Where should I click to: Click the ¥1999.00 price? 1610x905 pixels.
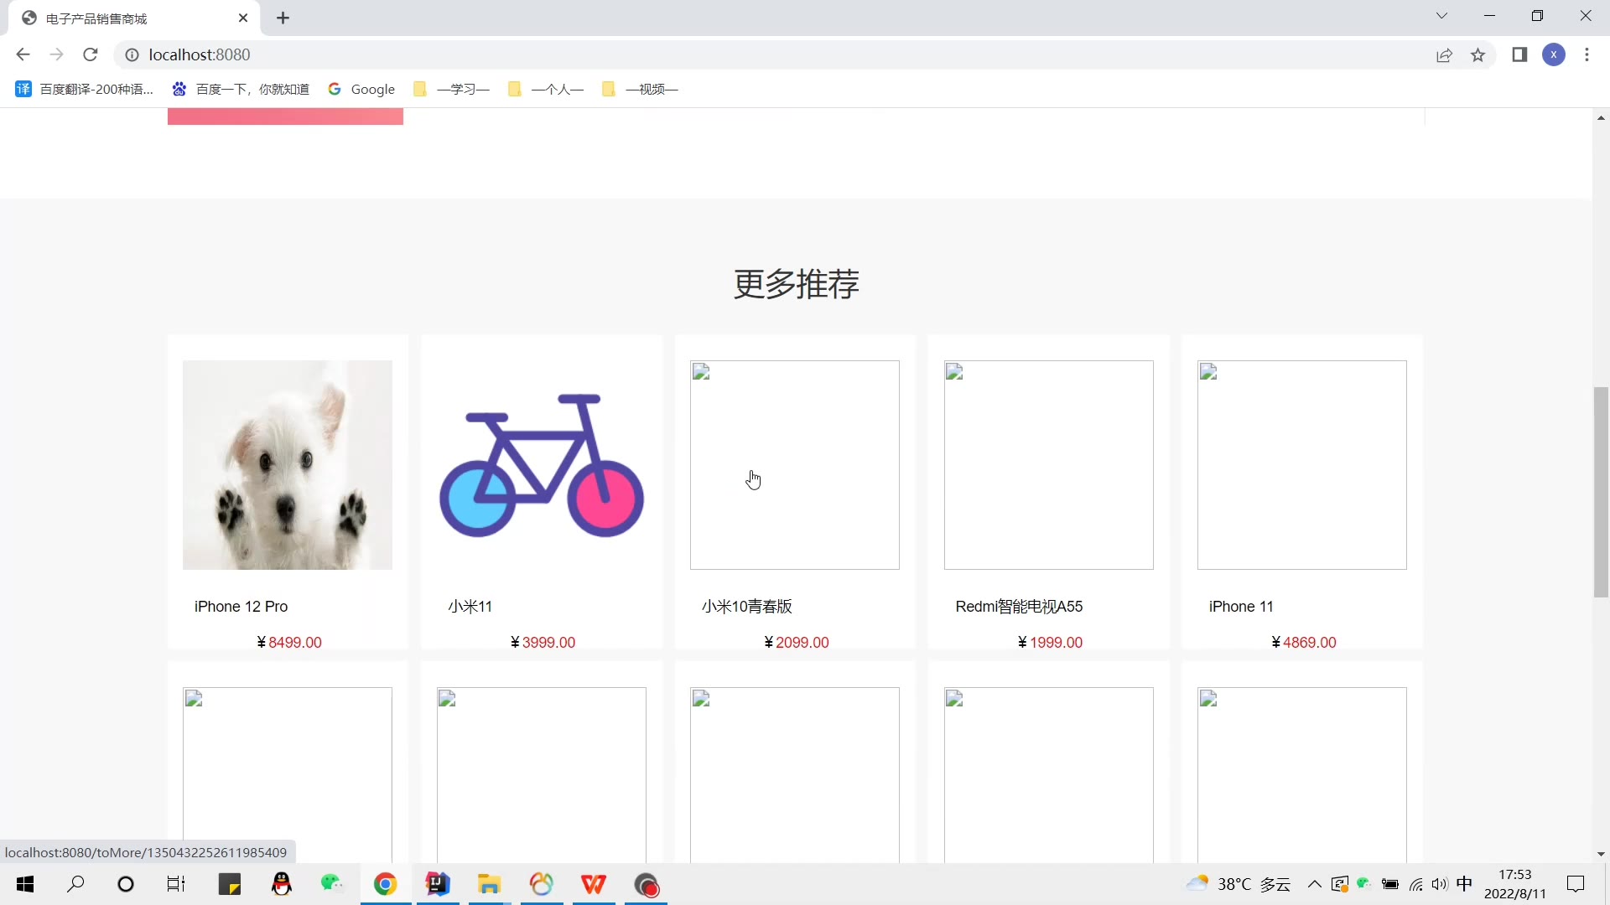pyautogui.click(x=1050, y=642)
